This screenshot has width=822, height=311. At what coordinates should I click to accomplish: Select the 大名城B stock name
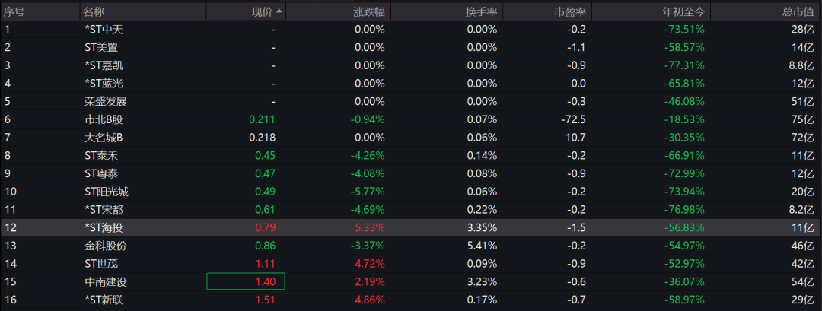click(104, 138)
